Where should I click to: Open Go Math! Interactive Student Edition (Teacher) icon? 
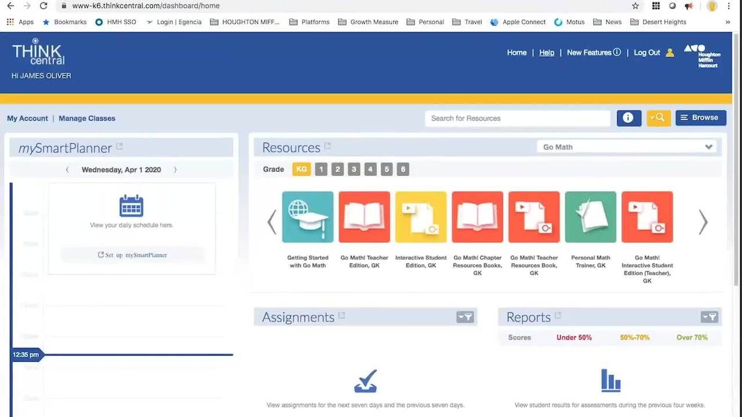647,217
